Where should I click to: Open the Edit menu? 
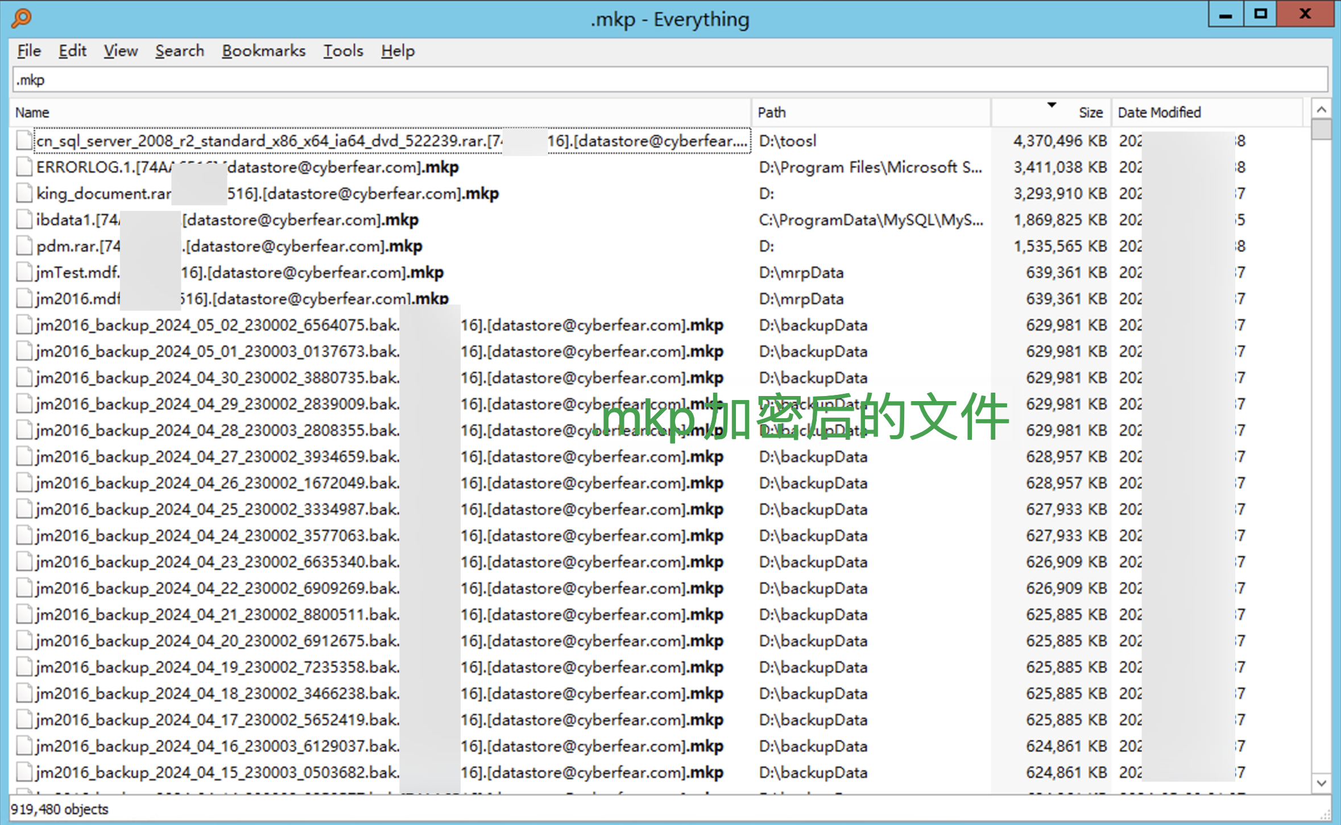point(72,51)
